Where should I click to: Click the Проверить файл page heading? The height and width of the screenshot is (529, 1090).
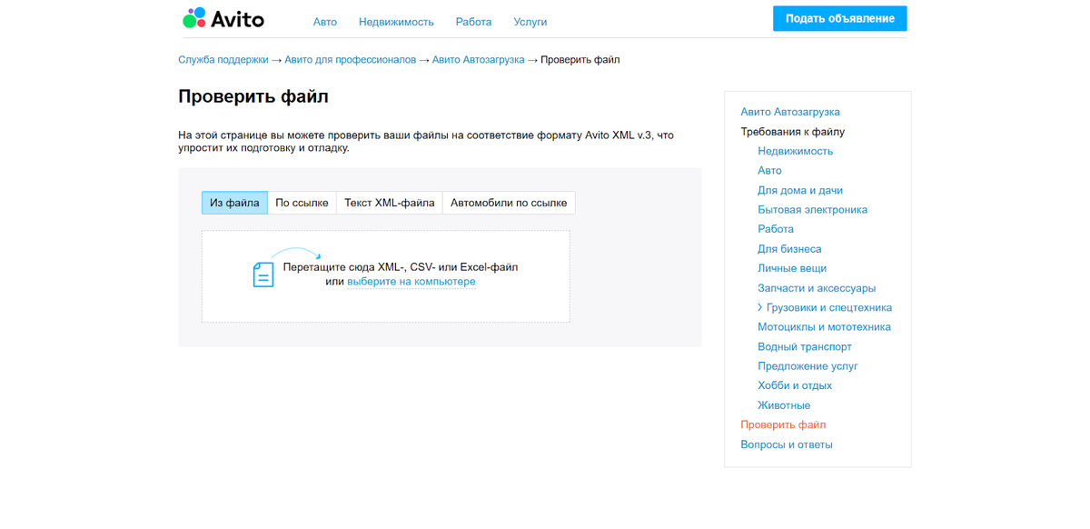[x=253, y=96]
